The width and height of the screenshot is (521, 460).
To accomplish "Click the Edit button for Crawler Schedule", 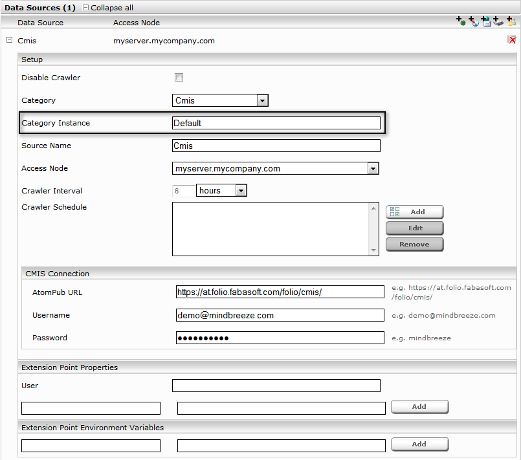I will coord(414,228).
